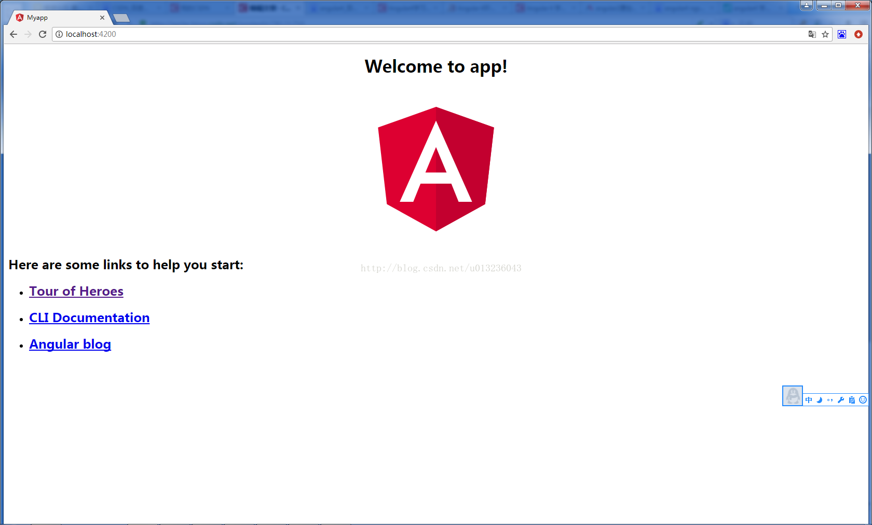Open the blue paw extension
Screen dimensions: 872x525
coord(842,34)
